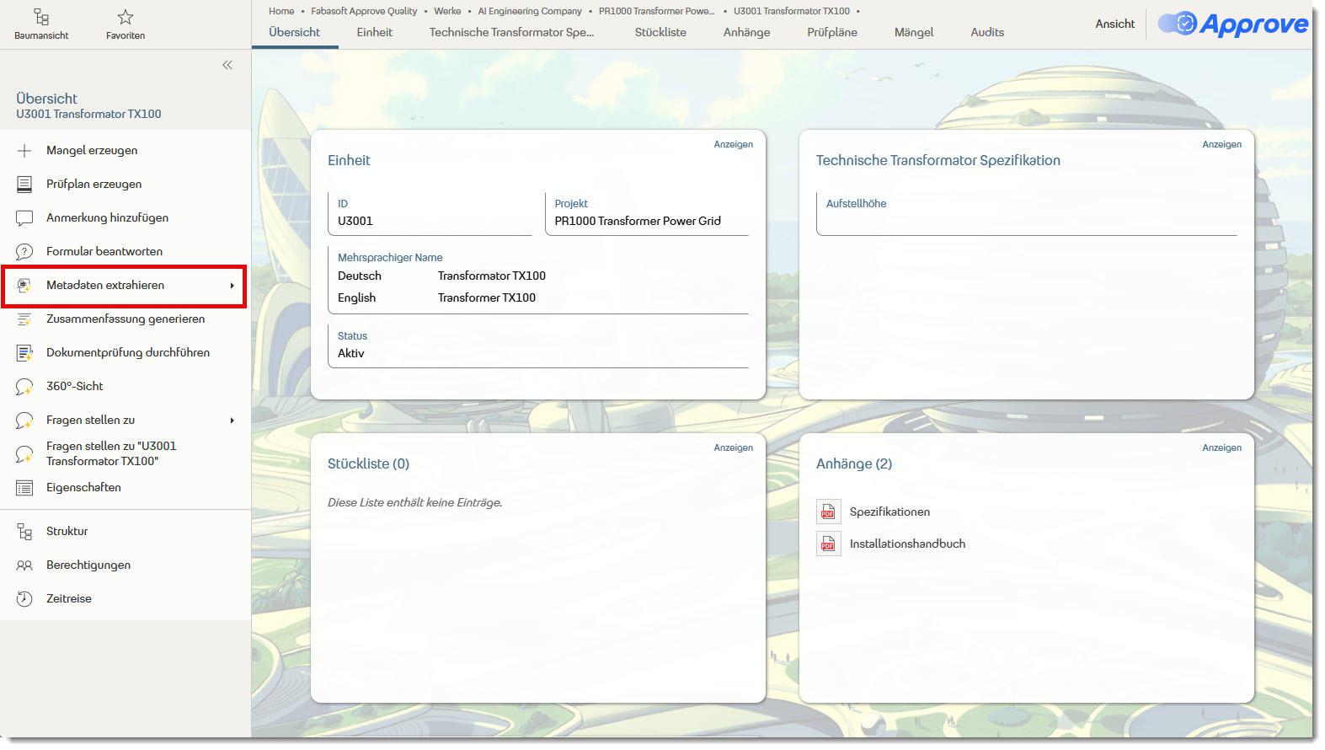Open the Baumansicht tree view icon
The image size is (1325, 750).
41,17
